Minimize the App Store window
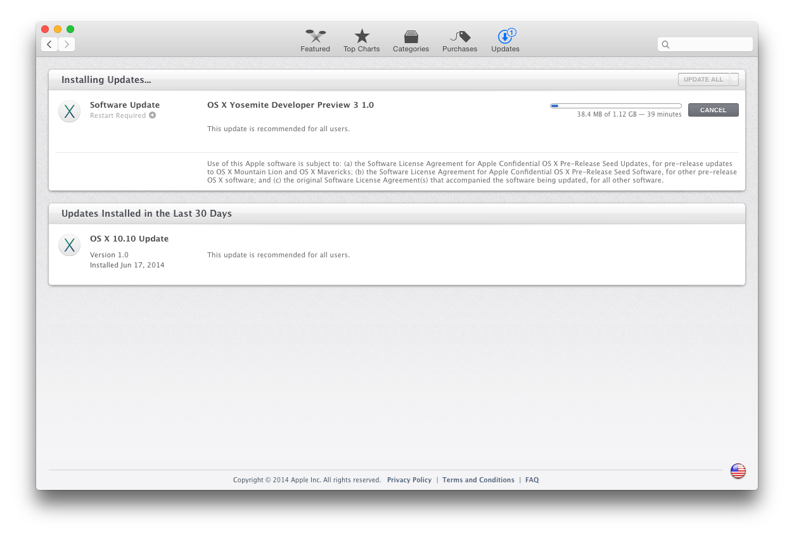794x540 pixels. click(x=58, y=29)
